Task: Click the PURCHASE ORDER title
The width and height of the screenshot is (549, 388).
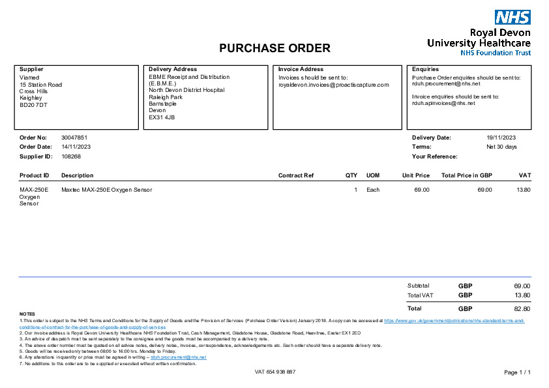Action: [274, 48]
